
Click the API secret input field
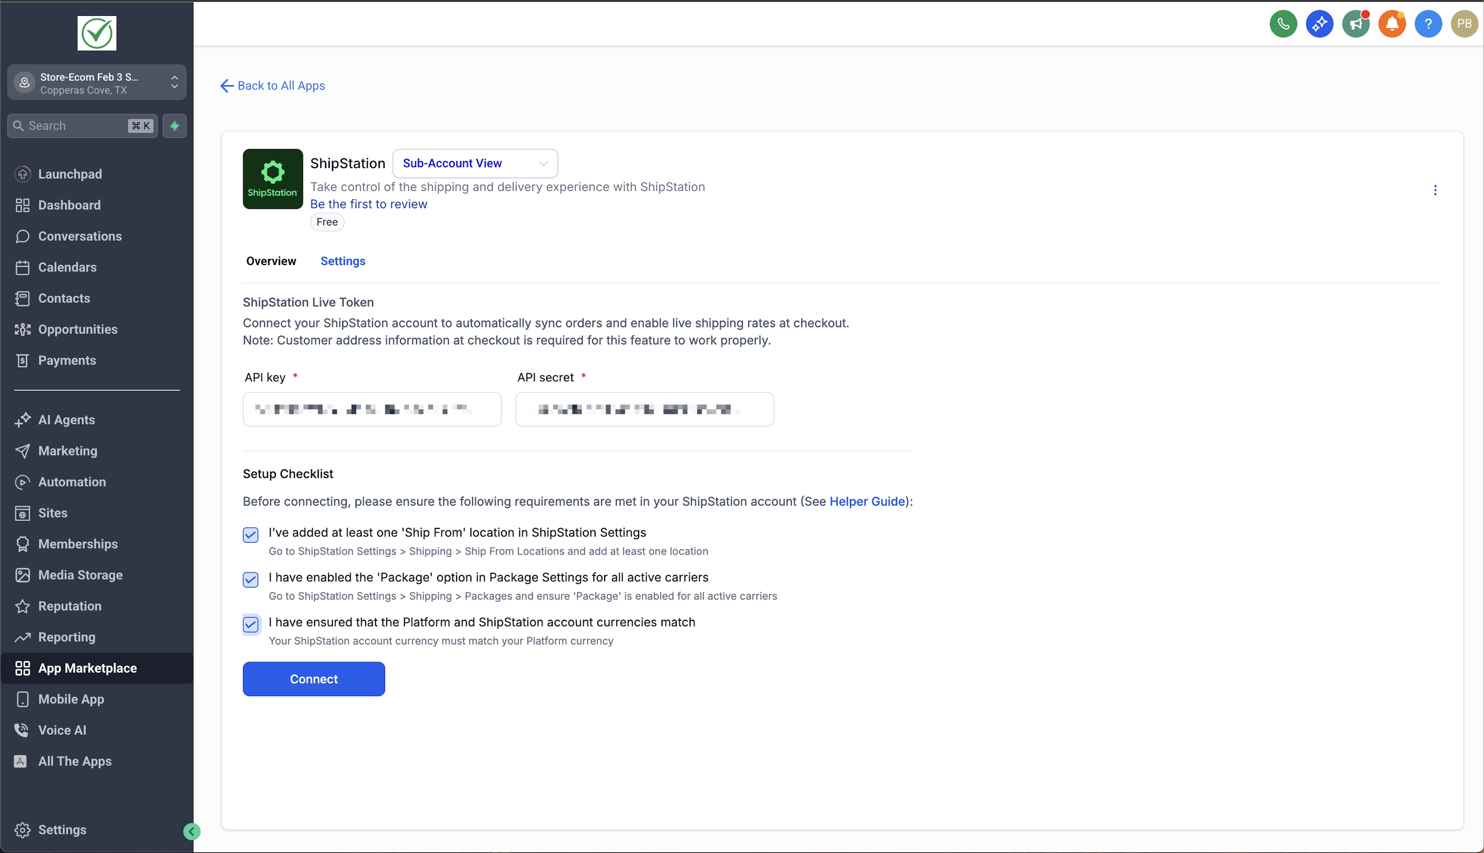pyautogui.click(x=644, y=409)
